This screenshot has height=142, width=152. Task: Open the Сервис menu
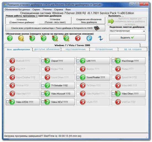click(x=36, y=9)
